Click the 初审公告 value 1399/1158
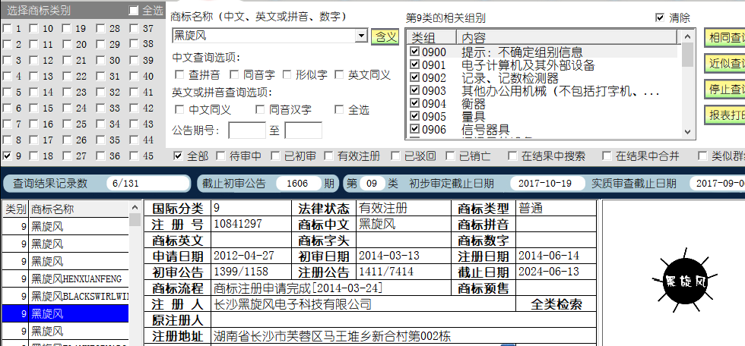 [x=241, y=272]
